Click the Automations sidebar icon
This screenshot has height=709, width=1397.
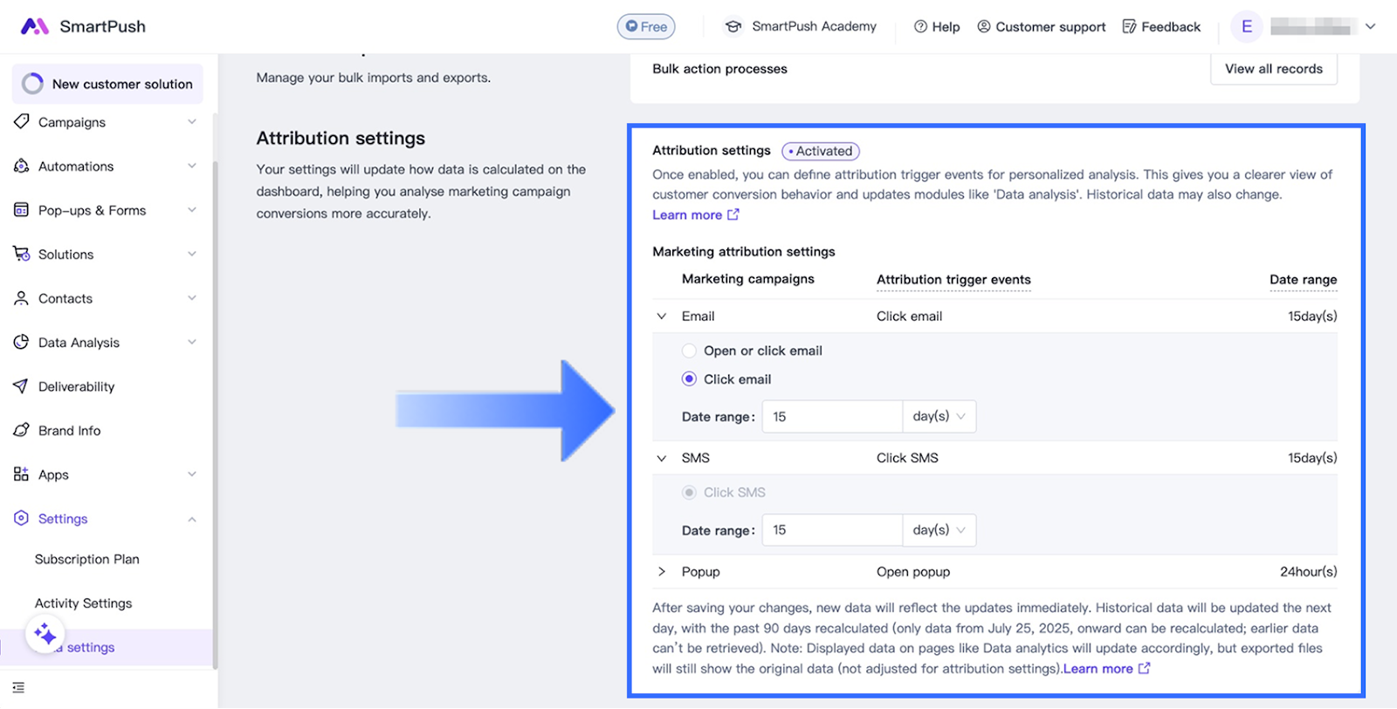22,166
